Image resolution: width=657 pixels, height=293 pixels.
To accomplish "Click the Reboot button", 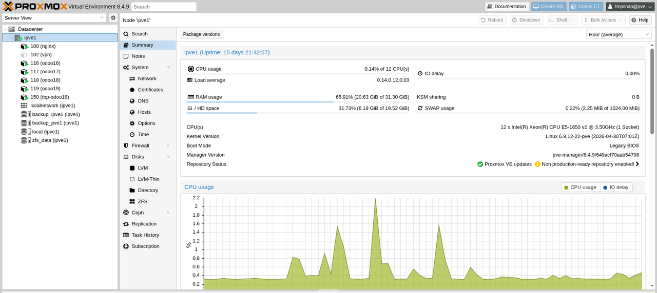I will click(x=492, y=20).
